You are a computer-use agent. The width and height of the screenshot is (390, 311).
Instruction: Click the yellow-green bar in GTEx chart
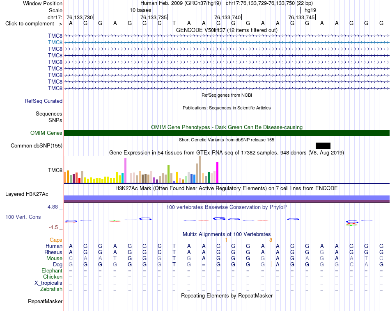[168, 174]
